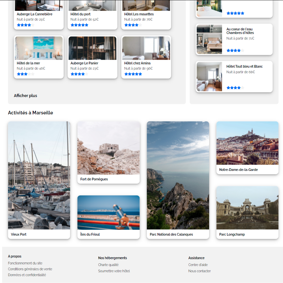This screenshot has width=283, height=283.
Task: Open the Nous contacter link
Action: pyautogui.click(x=199, y=271)
